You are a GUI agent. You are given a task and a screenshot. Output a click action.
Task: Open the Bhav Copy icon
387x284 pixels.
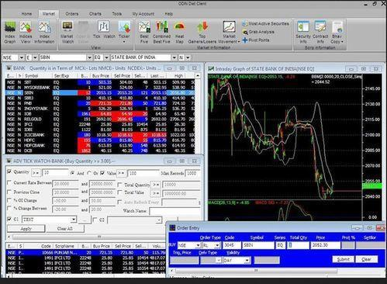337,33
